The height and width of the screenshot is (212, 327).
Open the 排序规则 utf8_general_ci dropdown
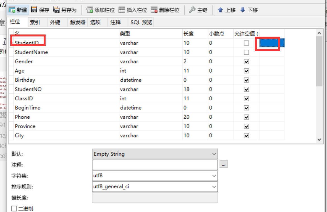[x=155, y=186]
